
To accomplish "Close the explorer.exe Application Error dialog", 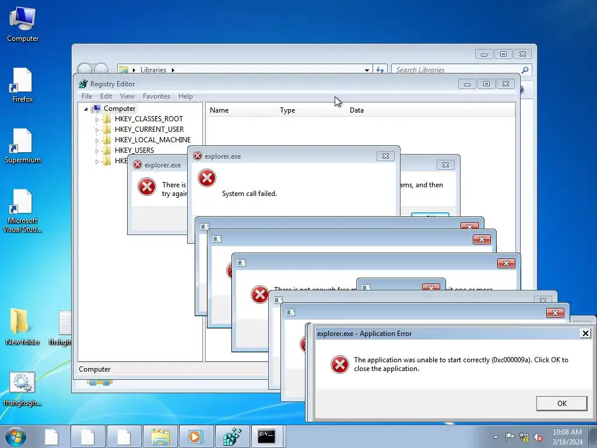I will tap(585, 333).
